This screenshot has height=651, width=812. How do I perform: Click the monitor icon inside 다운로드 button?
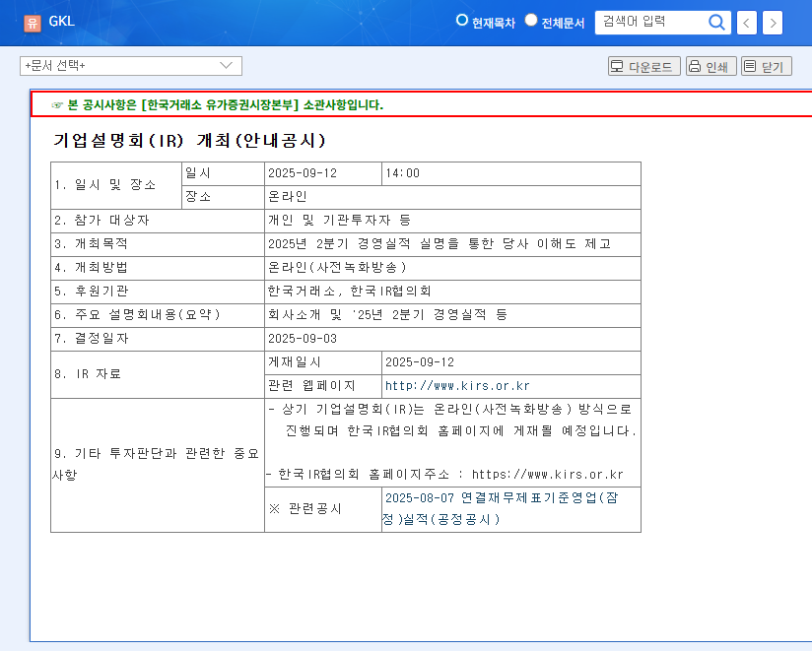click(616, 65)
